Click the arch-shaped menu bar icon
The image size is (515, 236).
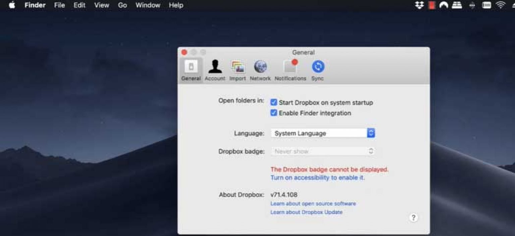[x=444, y=5]
